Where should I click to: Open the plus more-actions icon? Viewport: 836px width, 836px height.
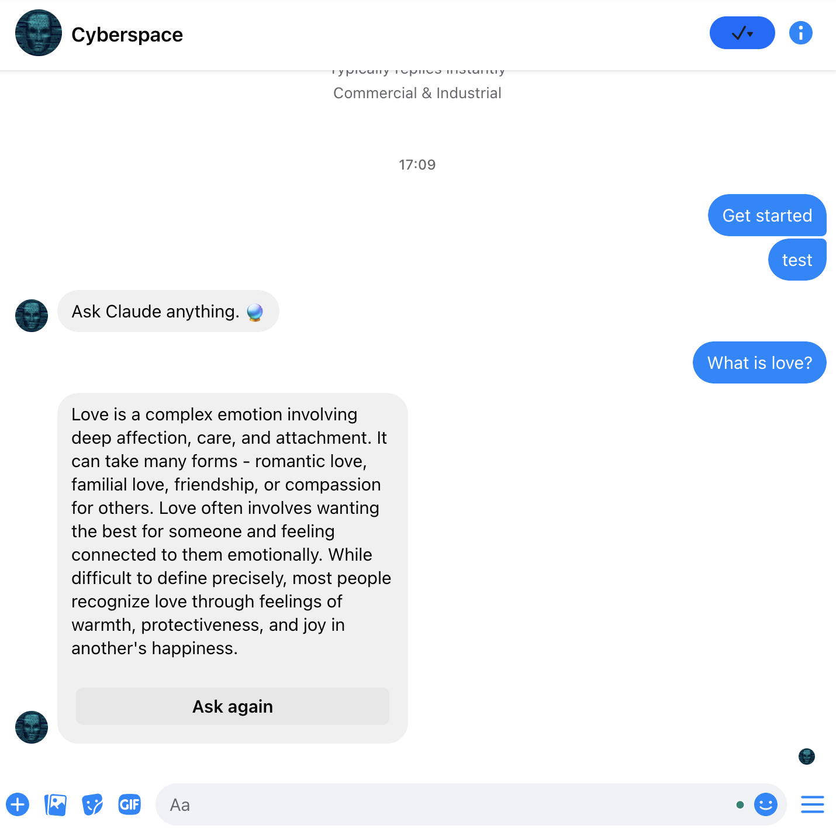click(x=18, y=804)
